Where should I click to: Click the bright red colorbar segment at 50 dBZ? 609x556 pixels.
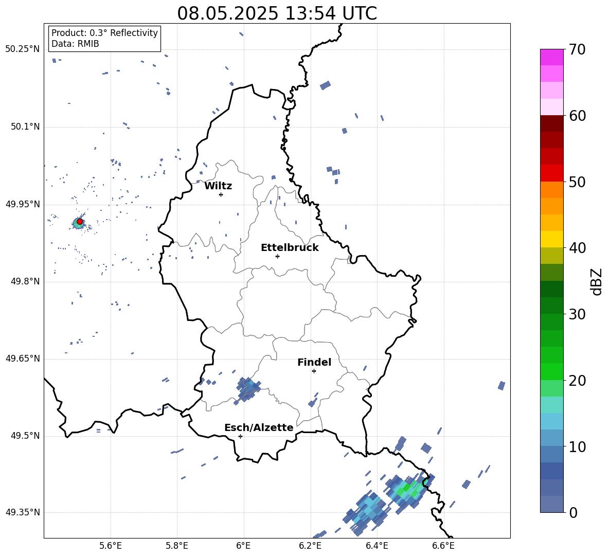551,173
